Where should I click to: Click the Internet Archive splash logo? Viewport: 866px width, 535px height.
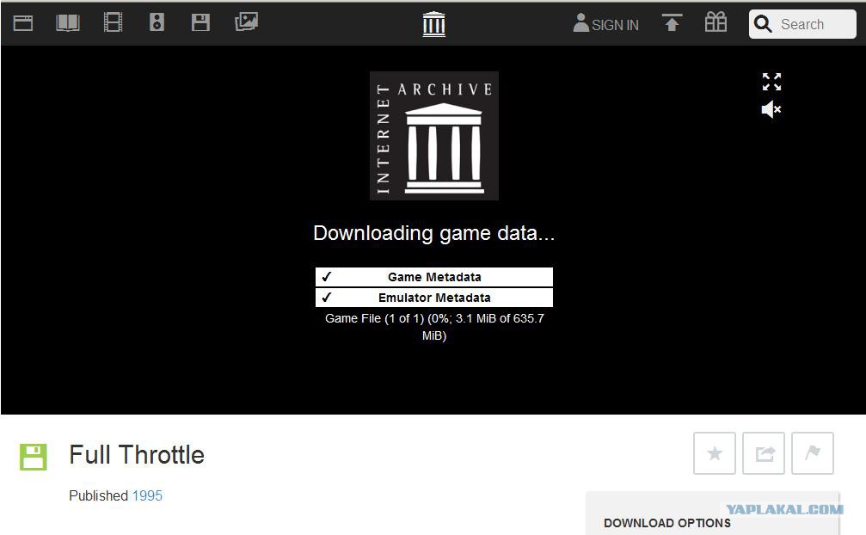(434, 136)
